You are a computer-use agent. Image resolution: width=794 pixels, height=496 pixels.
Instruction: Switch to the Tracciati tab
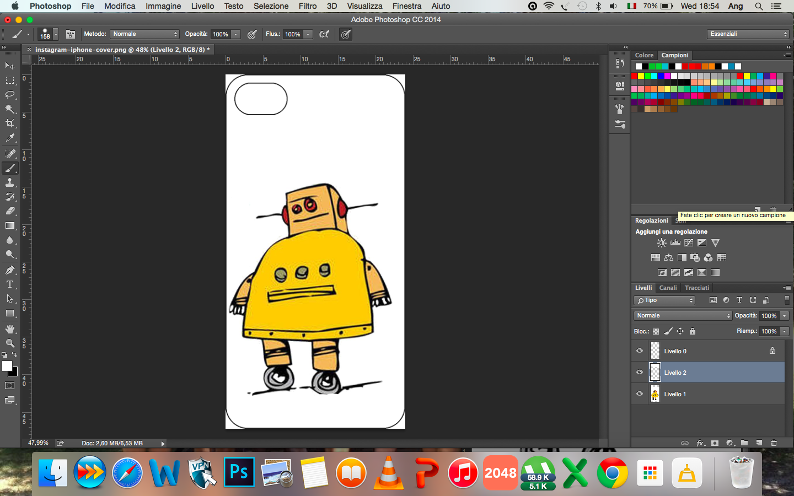[x=697, y=288]
